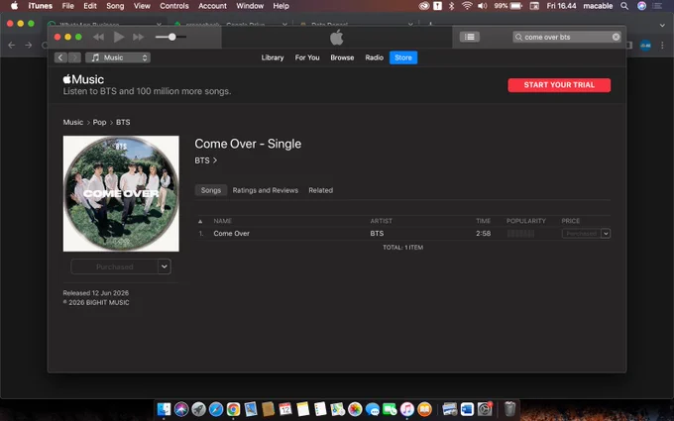Click the Pop breadcrumb link
Image resolution: width=674 pixels, height=421 pixels.
click(99, 122)
